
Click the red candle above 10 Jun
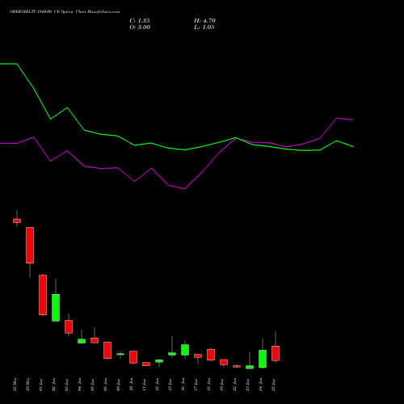pyautogui.click(x=133, y=357)
